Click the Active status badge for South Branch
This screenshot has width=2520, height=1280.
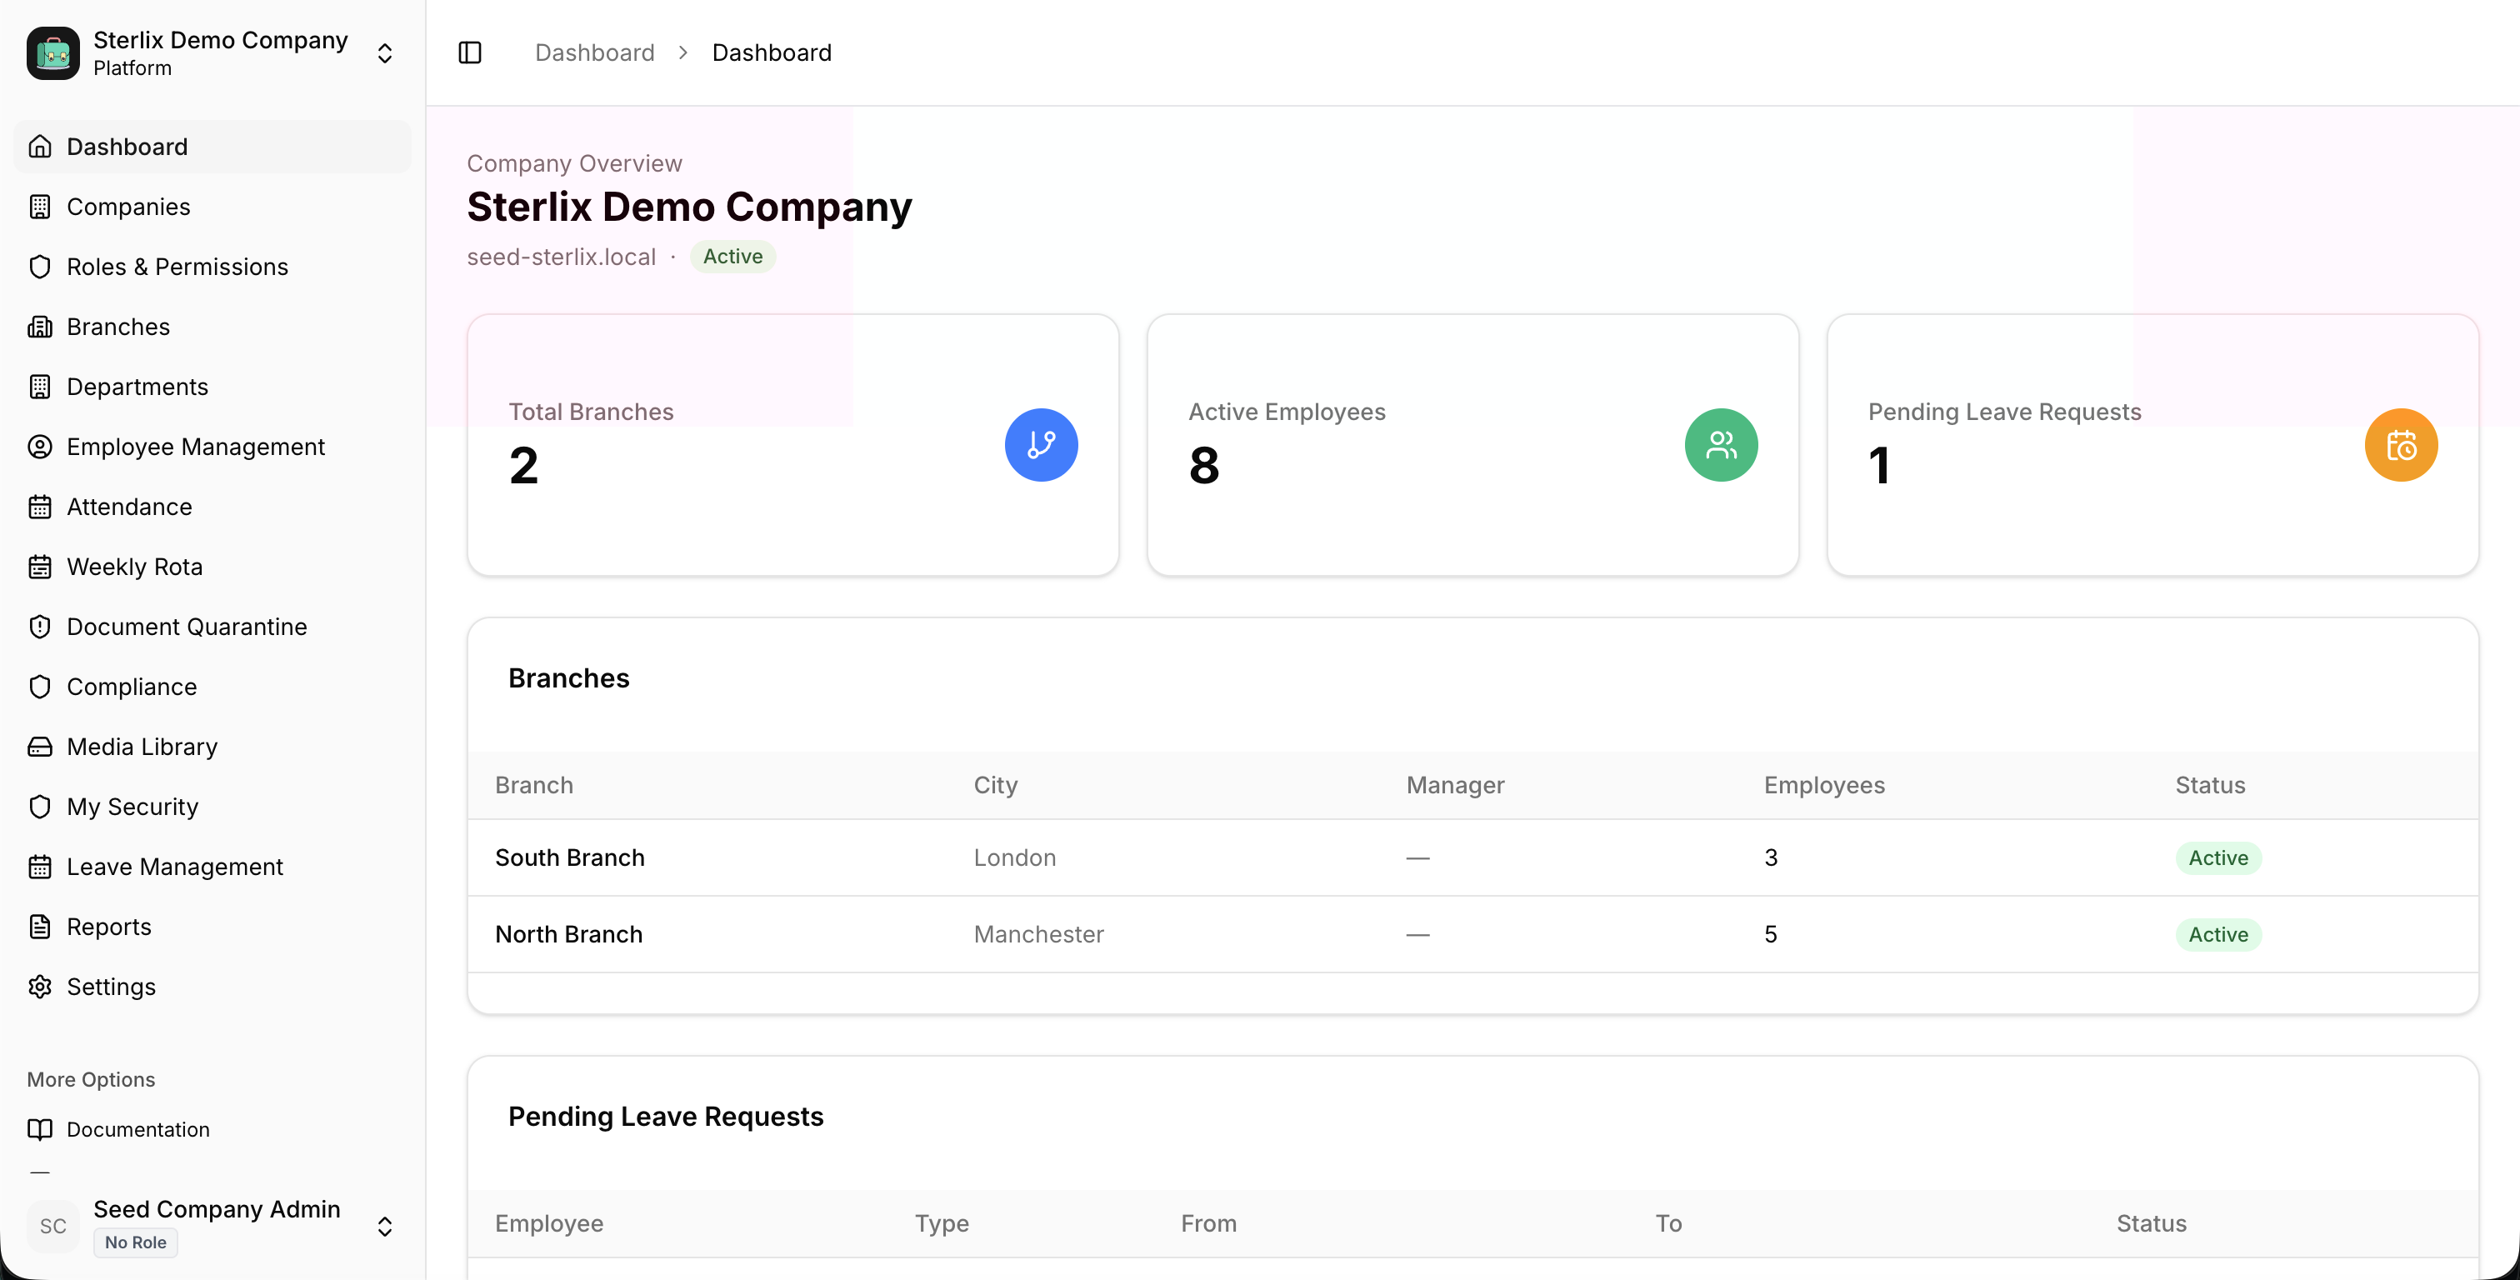pos(2217,857)
